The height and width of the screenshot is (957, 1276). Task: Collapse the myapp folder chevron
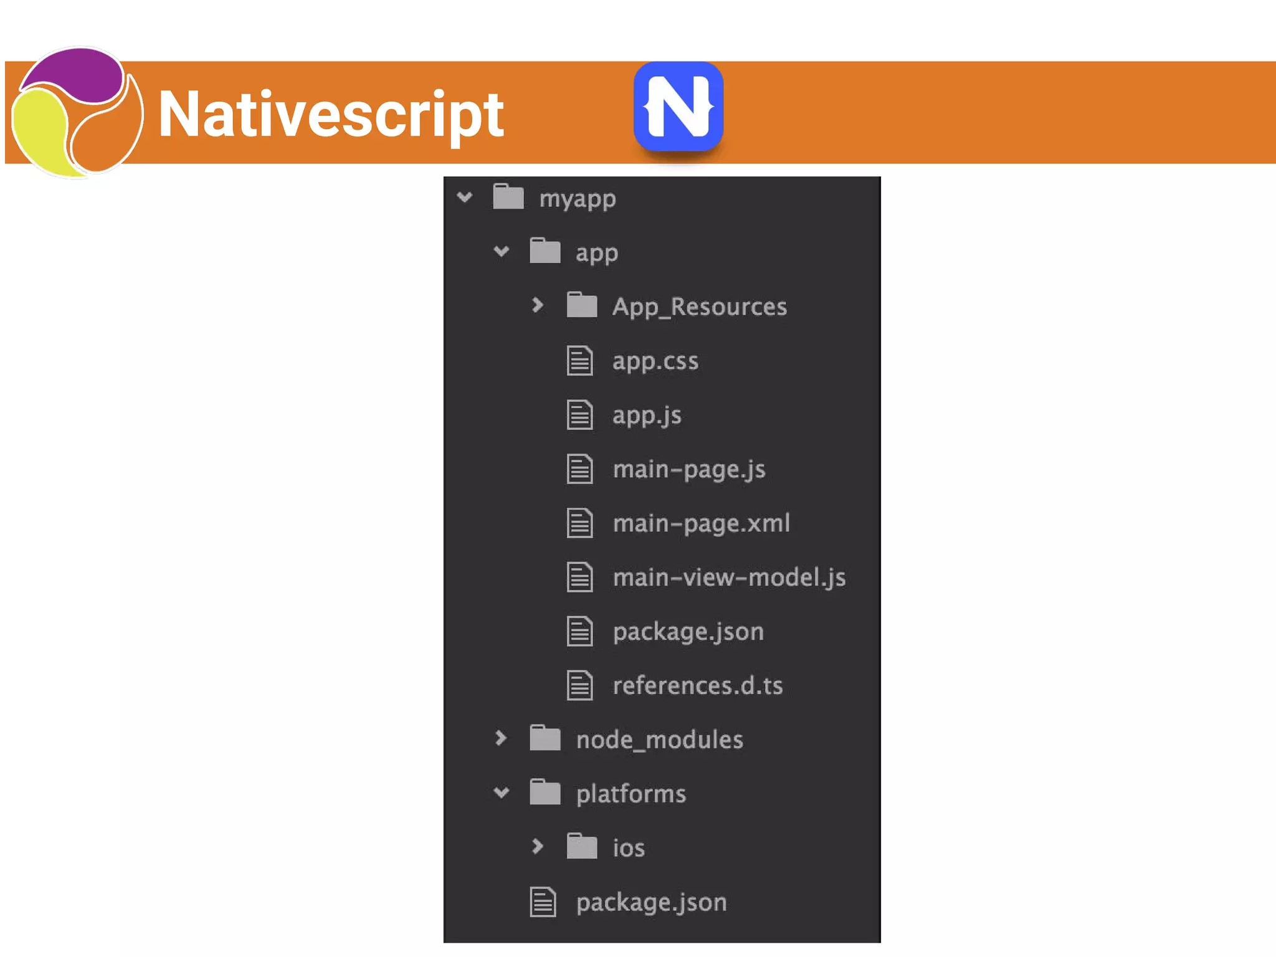click(465, 198)
